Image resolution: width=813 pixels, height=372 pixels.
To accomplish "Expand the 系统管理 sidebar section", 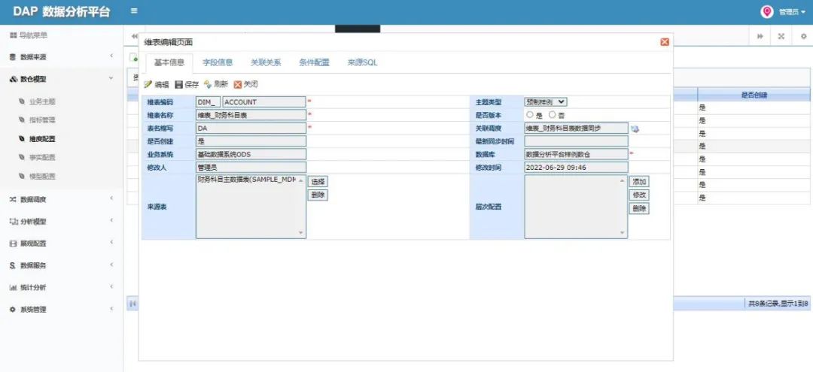I will coord(61,310).
